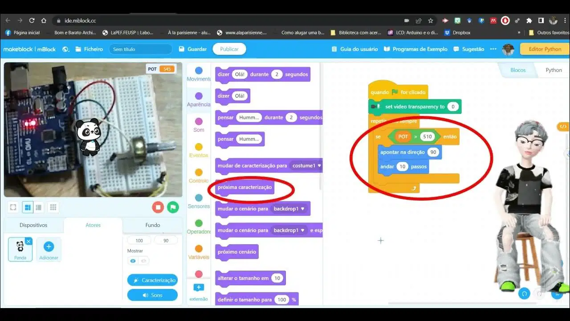Image resolution: width=570 pixels, height=321 pixels.
Task: Hide the sprite using the crossed-eye icon
Action: click(143, 261)
